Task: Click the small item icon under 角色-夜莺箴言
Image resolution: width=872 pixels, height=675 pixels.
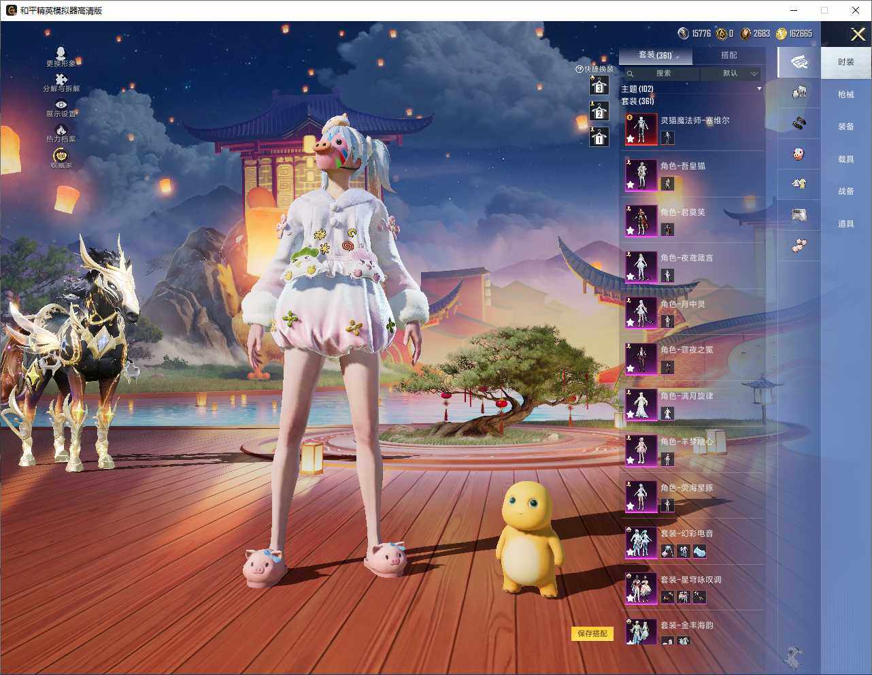Action: (667, 276)
